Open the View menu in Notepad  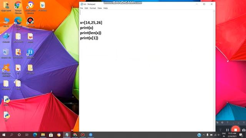[x=100, y=8]
